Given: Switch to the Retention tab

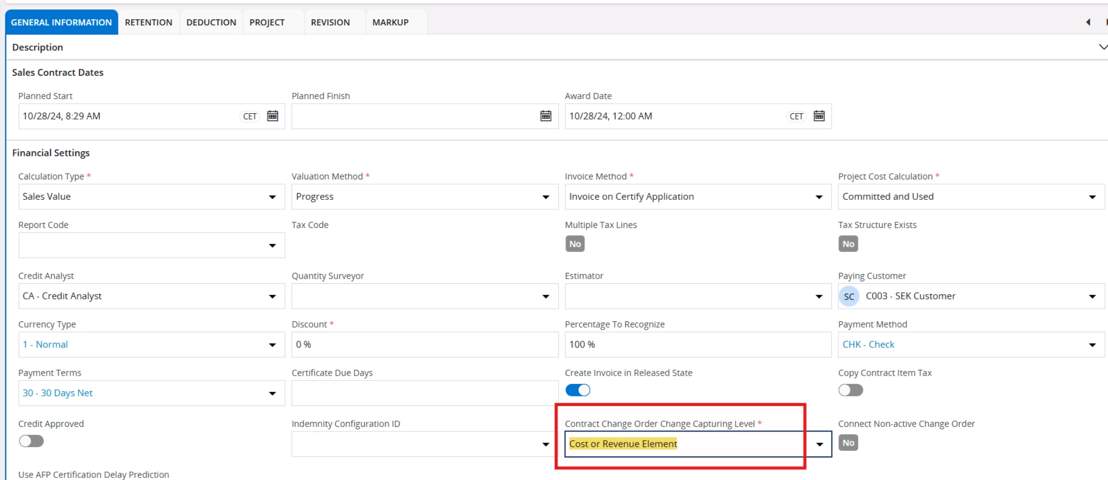Looking at the screenshot, I should click(148, 22).
